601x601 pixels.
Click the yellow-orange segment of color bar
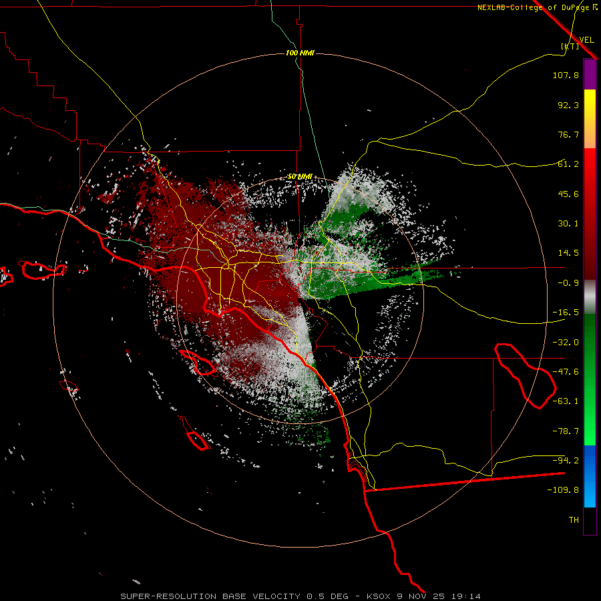[590, 119]
